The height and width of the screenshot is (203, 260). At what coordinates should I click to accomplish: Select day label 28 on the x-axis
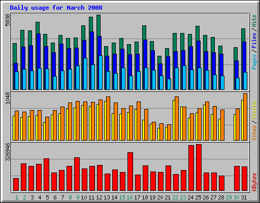(x=221, y=197)
